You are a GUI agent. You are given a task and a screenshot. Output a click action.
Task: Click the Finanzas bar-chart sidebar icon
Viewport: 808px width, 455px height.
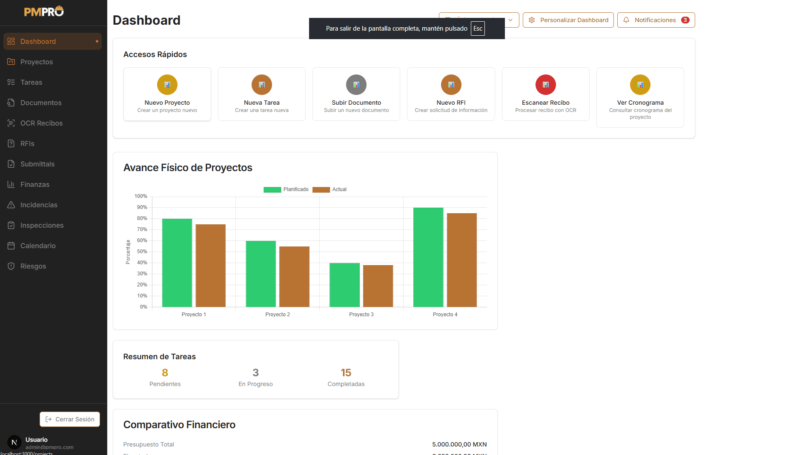tap(11, 184)
